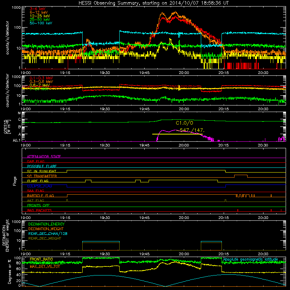Click the 'Flags' vertical axis title
The width and height of the screenshot is (290, 290).
point(15,181)
